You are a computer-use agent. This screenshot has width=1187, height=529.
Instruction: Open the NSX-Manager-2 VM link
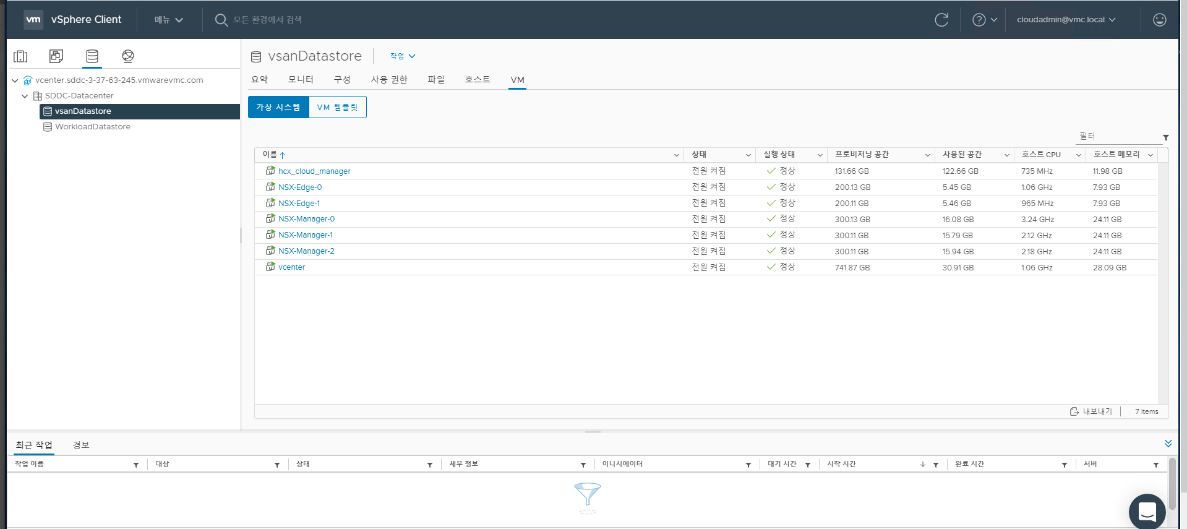[306, 251]
